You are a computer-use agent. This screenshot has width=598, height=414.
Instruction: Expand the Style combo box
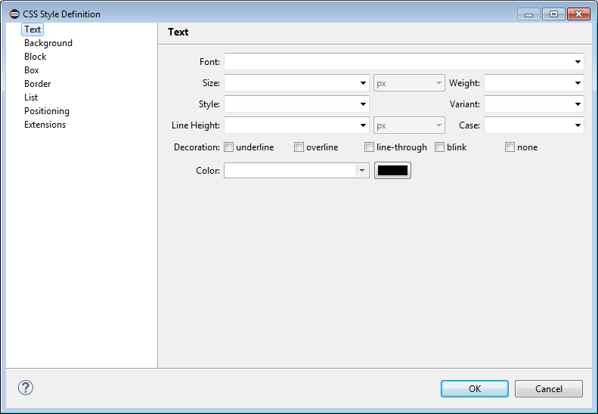pyautogui.click(x=363, y=104)
